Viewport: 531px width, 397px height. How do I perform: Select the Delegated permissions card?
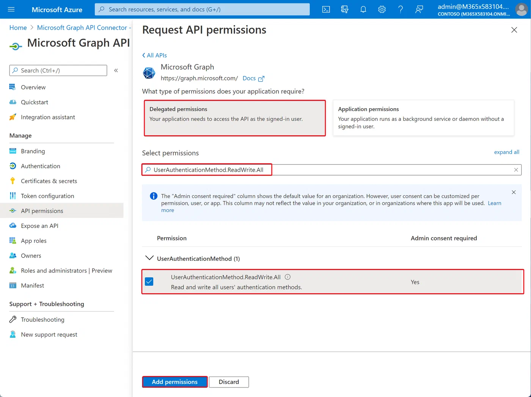pyautogui.click(x=235, y=118)
